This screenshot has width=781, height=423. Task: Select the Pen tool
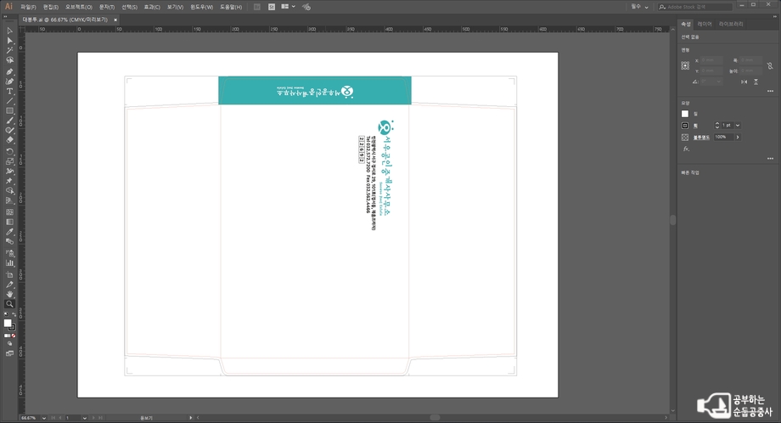9,71
